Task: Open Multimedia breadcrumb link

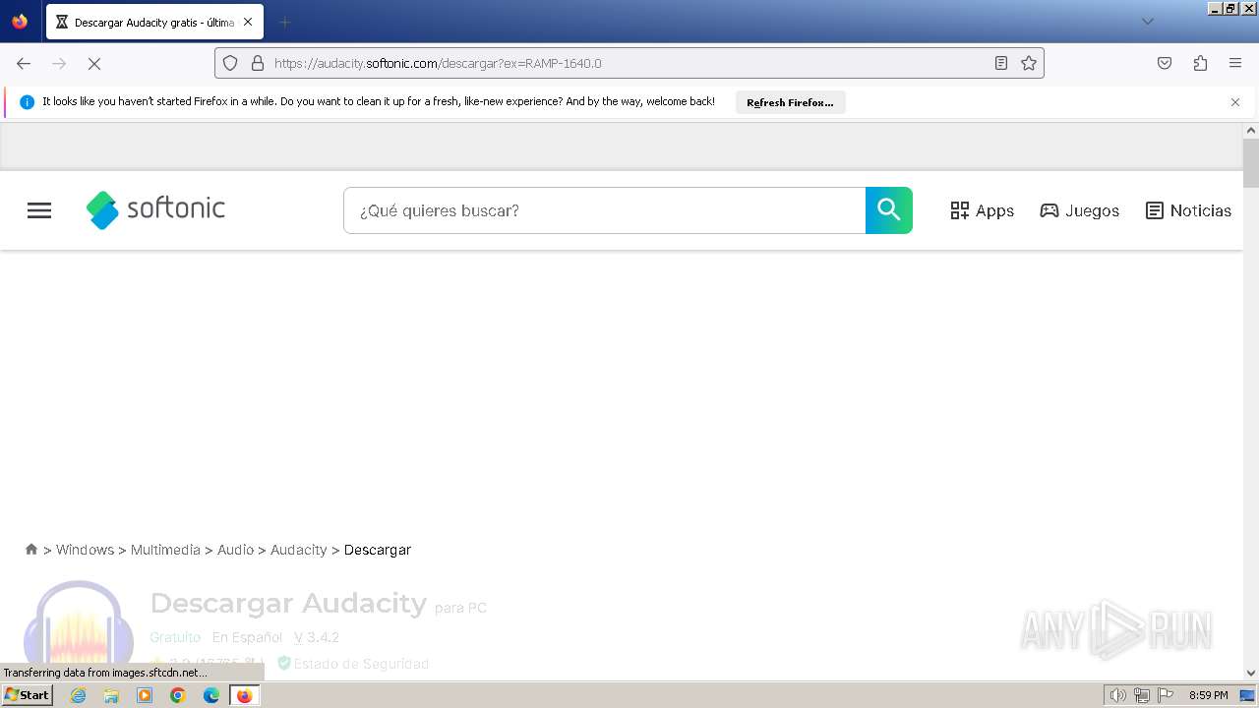Action: [165, 550]
